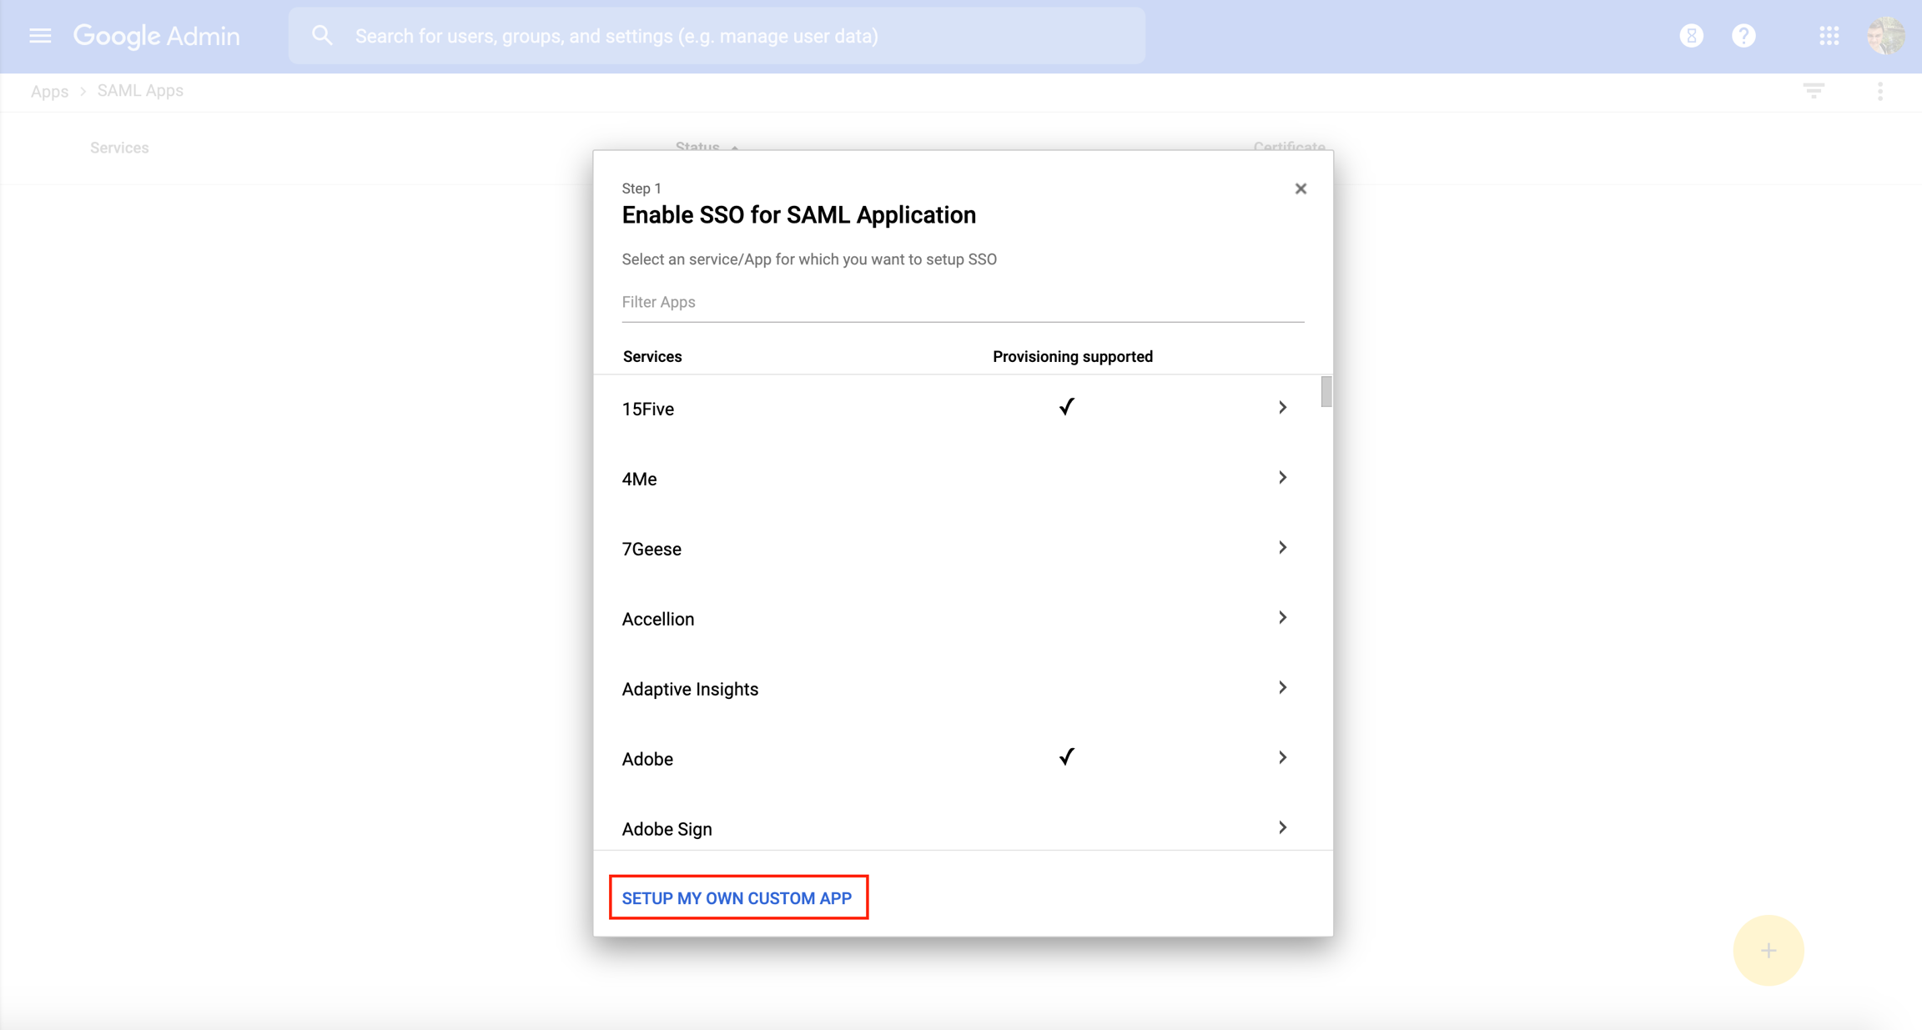Expand the Adobe Sign service chevron

point(1282,828)
